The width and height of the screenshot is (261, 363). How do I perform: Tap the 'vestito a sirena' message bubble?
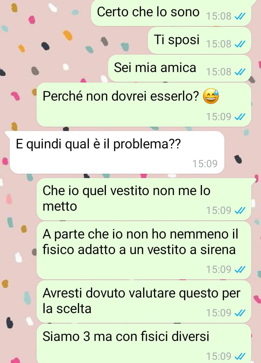[x=144, y=250]
